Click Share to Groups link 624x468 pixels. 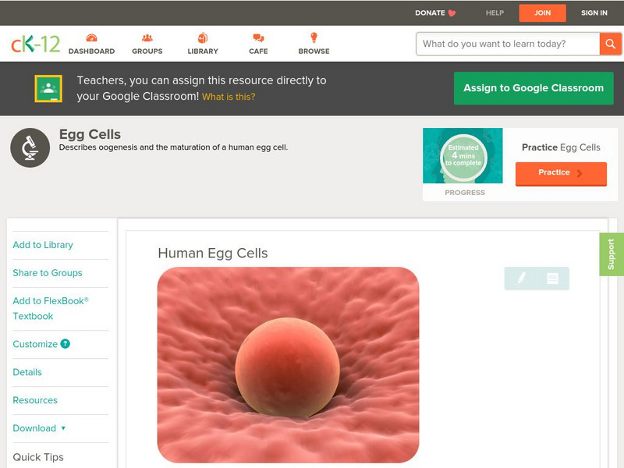tap(48, 273)
